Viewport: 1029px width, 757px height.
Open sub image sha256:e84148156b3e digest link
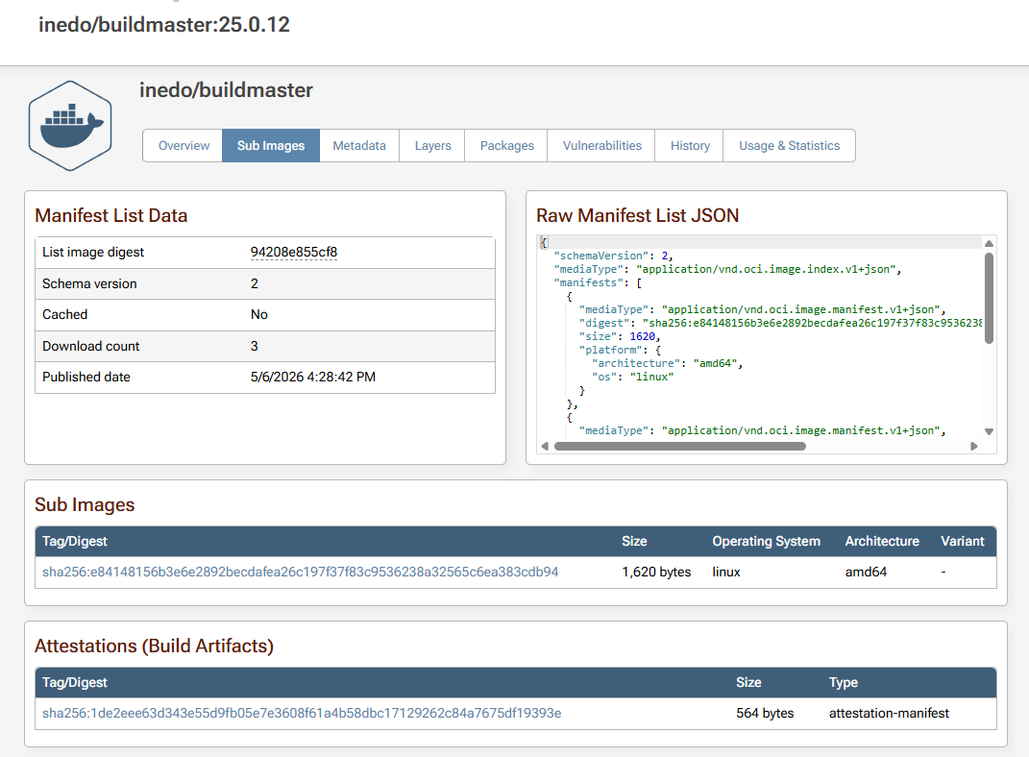pos(300,572)
